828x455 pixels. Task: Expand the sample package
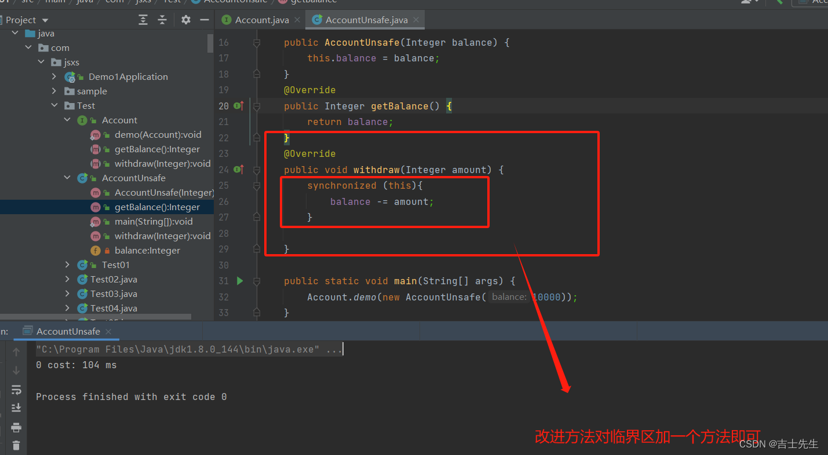click(54, 91)
